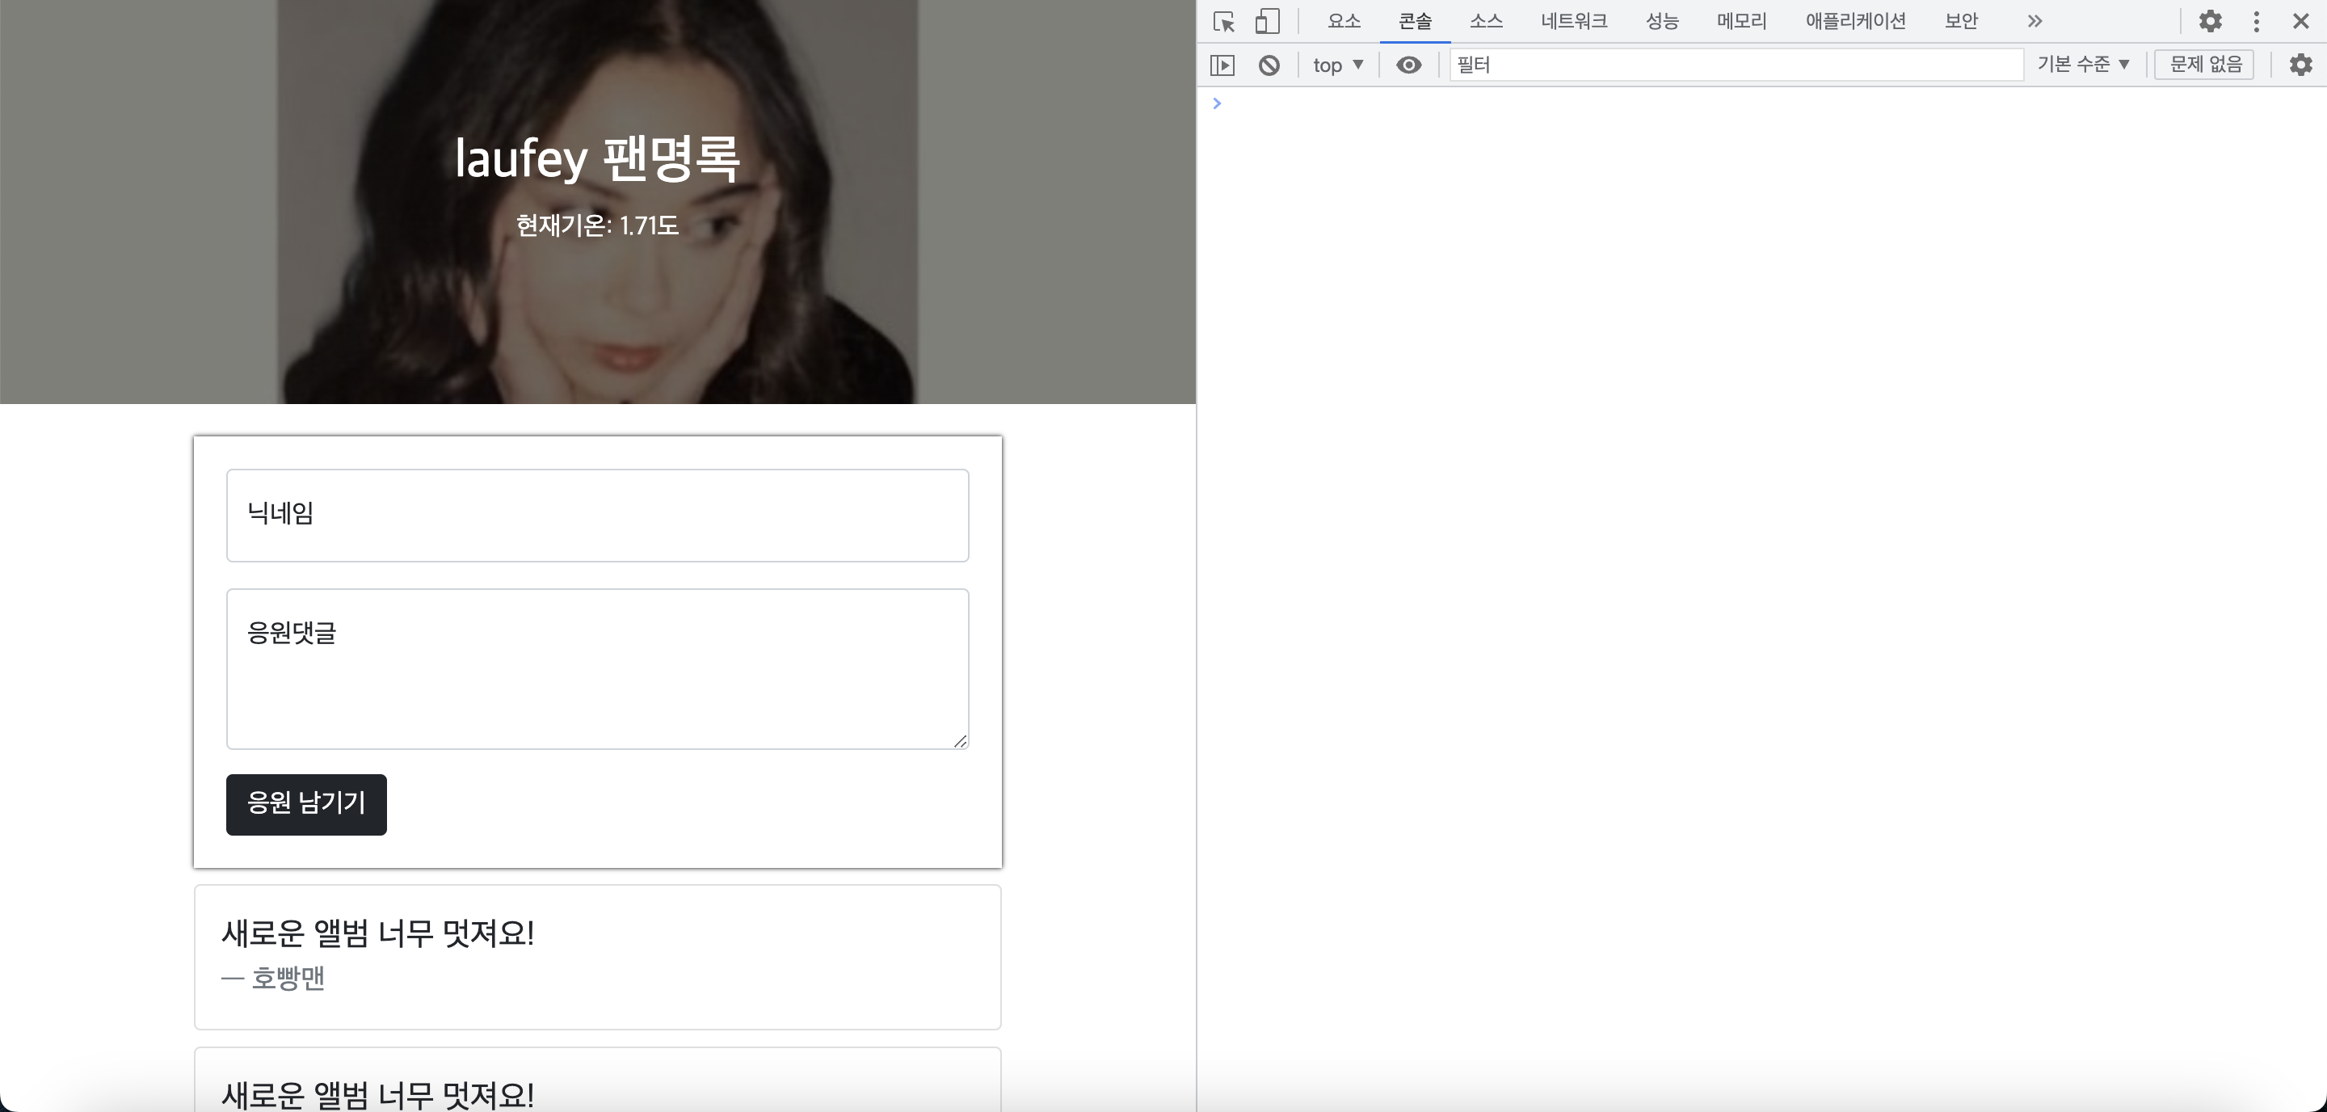
Task: Switch to the 네트워크 tab
Action: pyautogui.click(x=1575, y=21)
